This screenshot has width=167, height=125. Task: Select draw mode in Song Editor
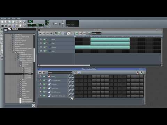pyautogui.click(x=68, y=33)
